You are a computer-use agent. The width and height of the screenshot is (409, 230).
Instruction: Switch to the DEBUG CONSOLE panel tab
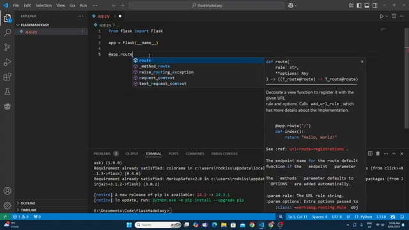224,153
